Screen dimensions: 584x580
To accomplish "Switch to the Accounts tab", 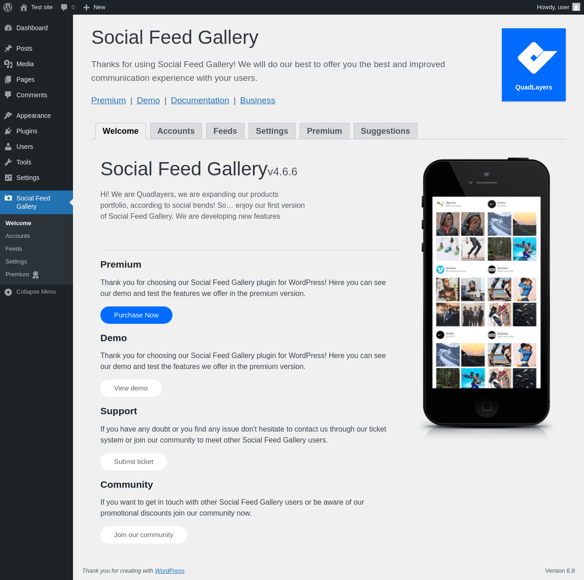I will (x=176, y=131).
